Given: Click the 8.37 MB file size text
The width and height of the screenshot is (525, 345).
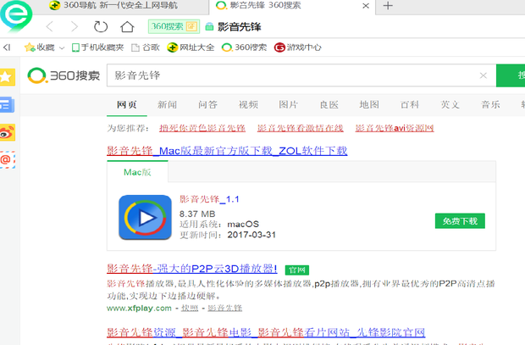Looking at the screenshot, I should click(197, 214).
